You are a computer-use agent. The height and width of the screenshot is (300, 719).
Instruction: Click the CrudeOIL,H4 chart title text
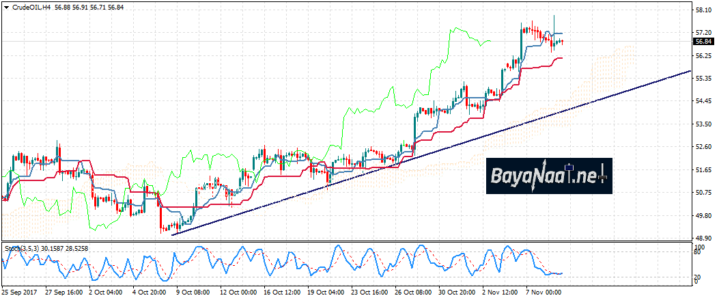coord(31,7)
